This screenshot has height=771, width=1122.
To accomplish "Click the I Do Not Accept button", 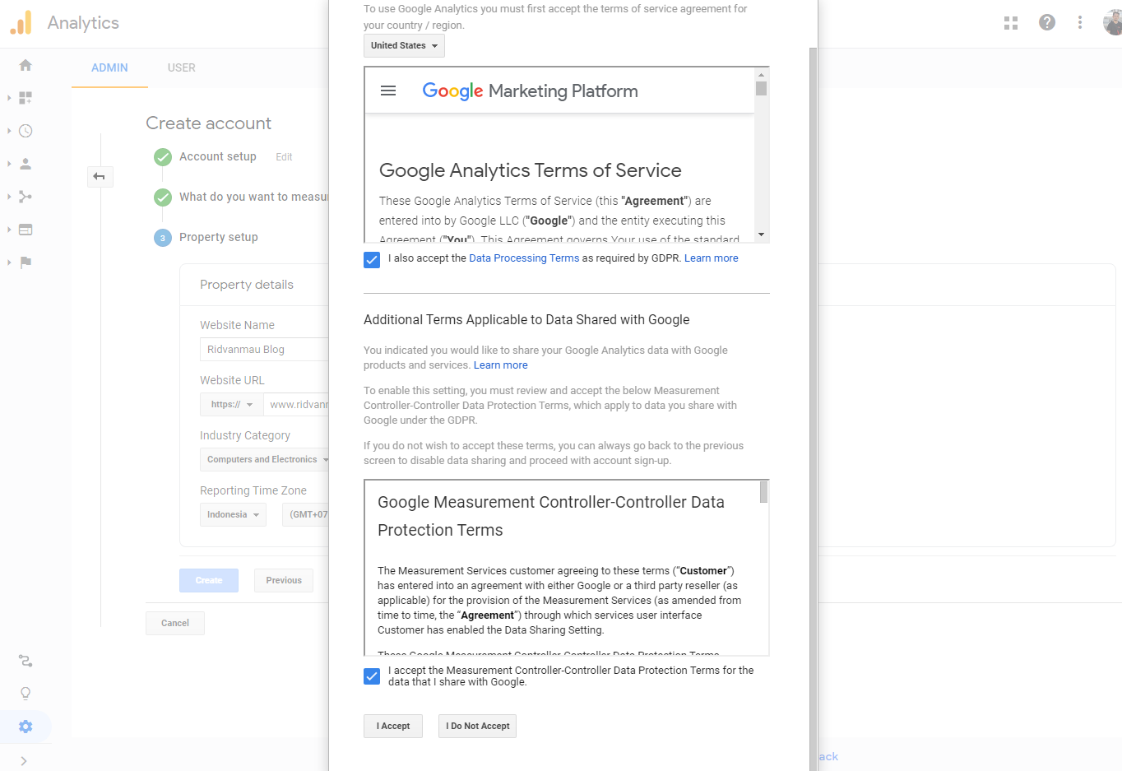I will point(477,726).
